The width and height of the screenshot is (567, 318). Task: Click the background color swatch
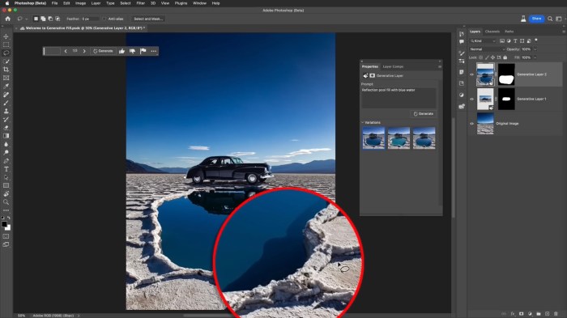click(x=8, y=228)
